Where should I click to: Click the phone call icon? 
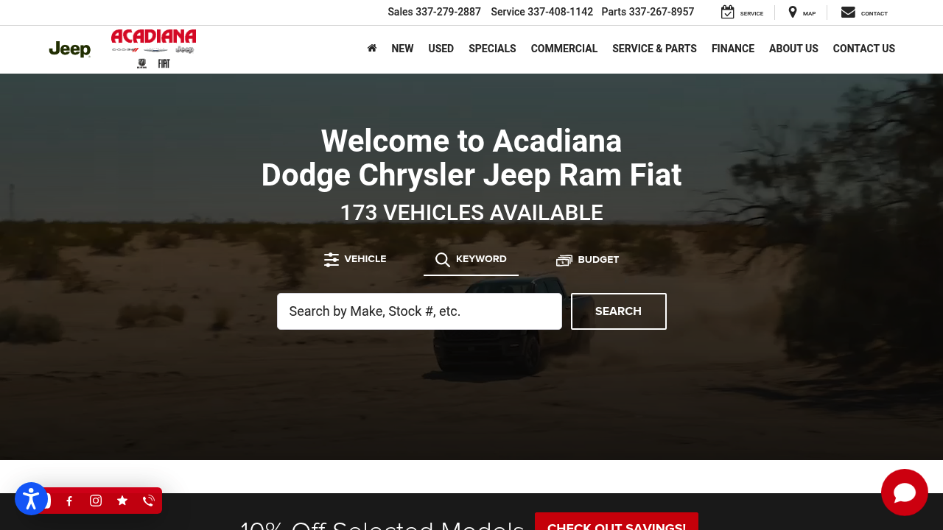(149, 501)
